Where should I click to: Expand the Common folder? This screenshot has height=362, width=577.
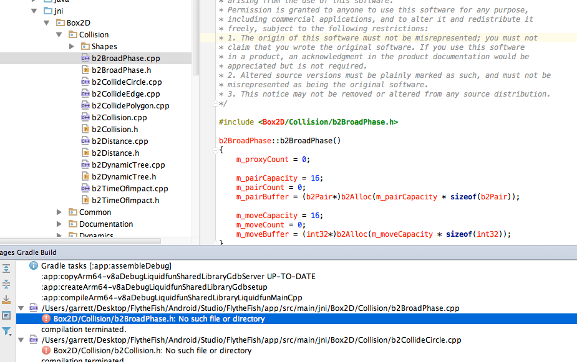[x=59, y=212]
